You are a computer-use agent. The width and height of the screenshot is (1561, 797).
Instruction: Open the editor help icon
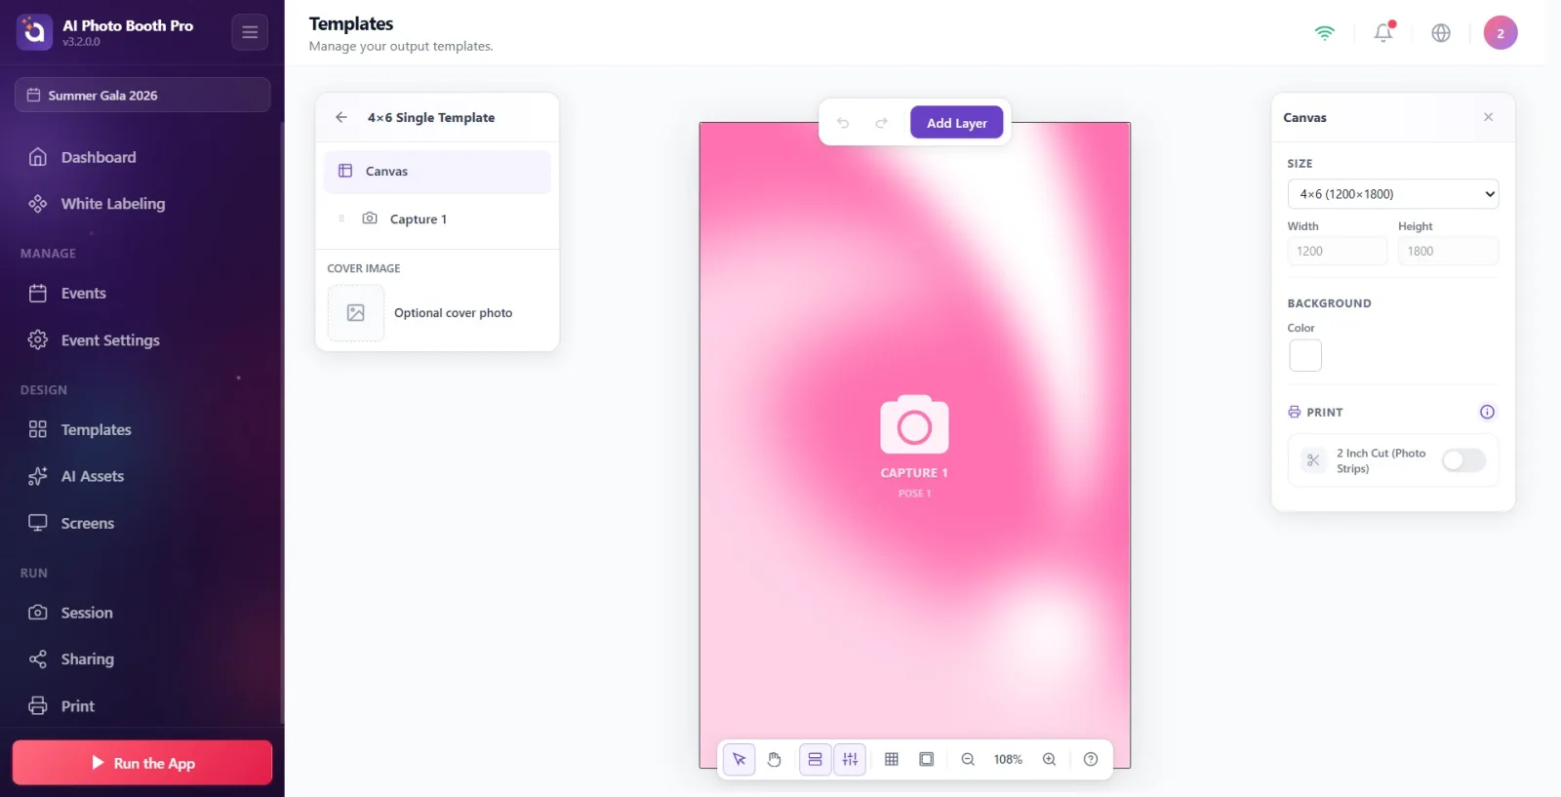[1091, 759]
